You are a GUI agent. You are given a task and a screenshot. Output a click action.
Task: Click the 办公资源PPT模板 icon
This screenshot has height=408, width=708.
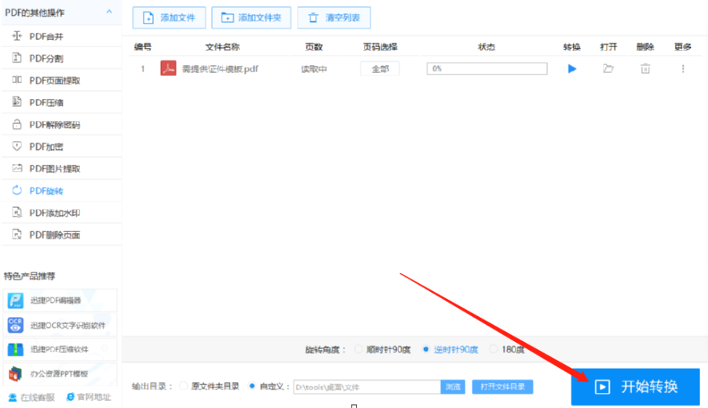coord(16,373)
